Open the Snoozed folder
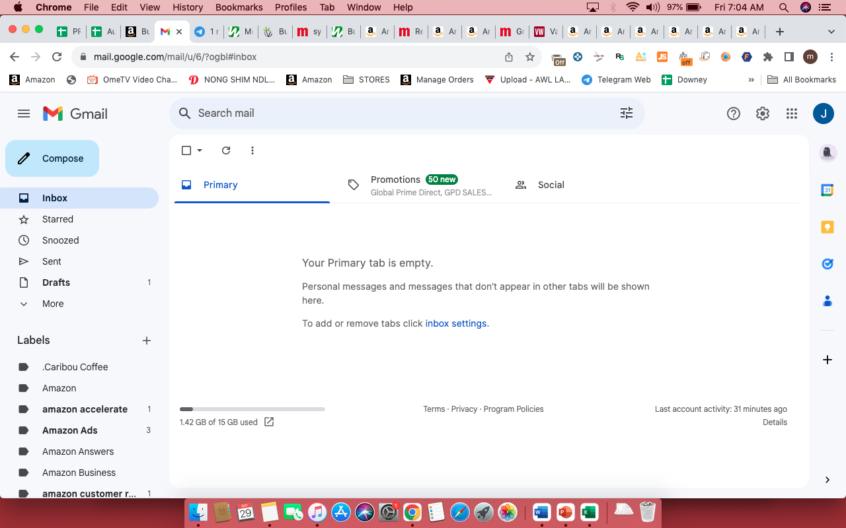 point(79,240)
